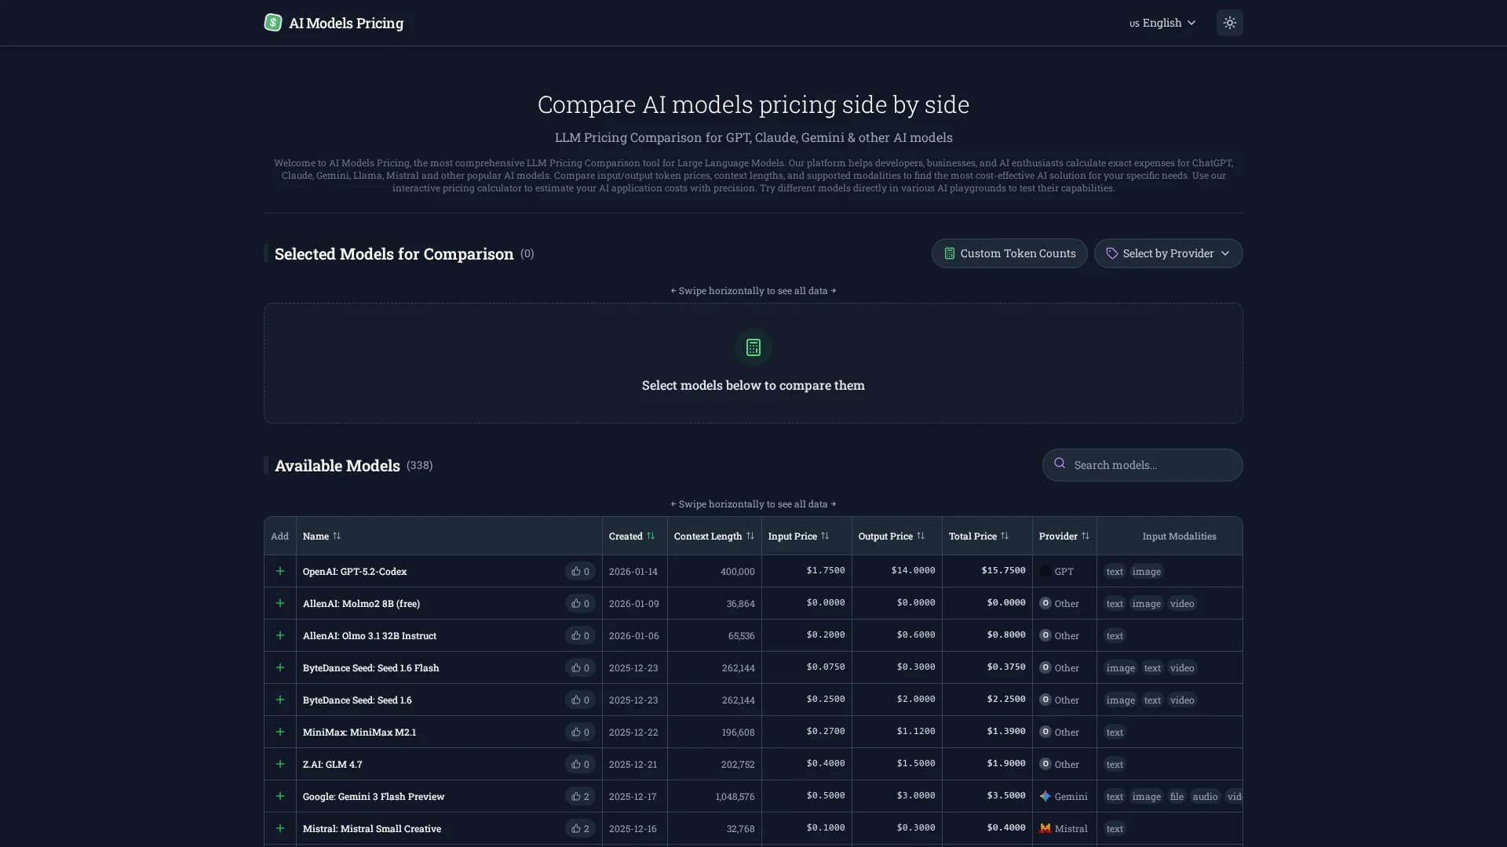Click the Available Models heading

(338, 466)
